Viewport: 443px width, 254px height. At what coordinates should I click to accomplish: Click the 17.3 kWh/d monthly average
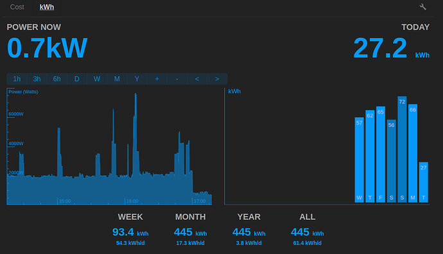191,243
